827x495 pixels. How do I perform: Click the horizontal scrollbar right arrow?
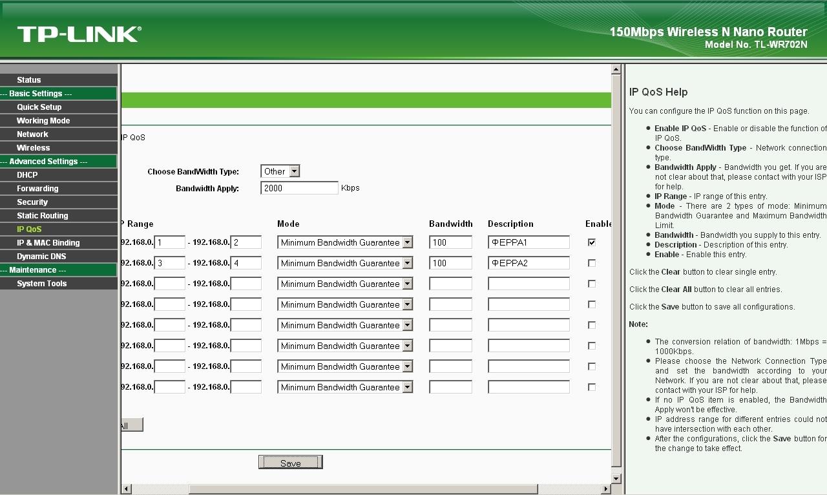click(x=606, y=489)
